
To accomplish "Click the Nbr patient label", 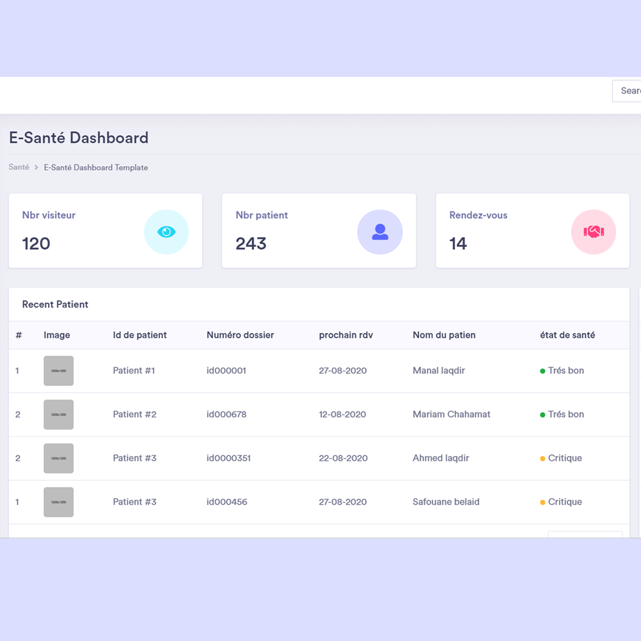I will pyautogui.click(x=262, y=215).
